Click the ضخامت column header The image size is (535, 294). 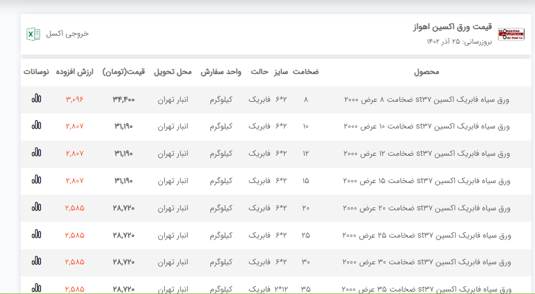pyautogui.click(x=306, y=72)
